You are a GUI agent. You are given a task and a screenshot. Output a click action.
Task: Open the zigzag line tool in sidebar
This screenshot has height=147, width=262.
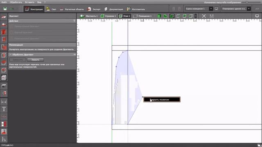point(4,116)
